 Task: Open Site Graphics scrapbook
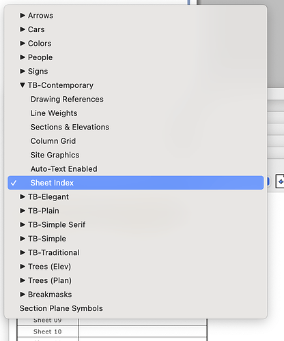click(55, 155)
